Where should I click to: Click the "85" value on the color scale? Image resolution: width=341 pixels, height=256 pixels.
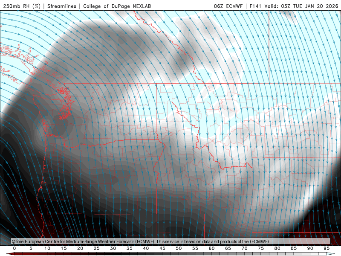[x=294, y=248]
